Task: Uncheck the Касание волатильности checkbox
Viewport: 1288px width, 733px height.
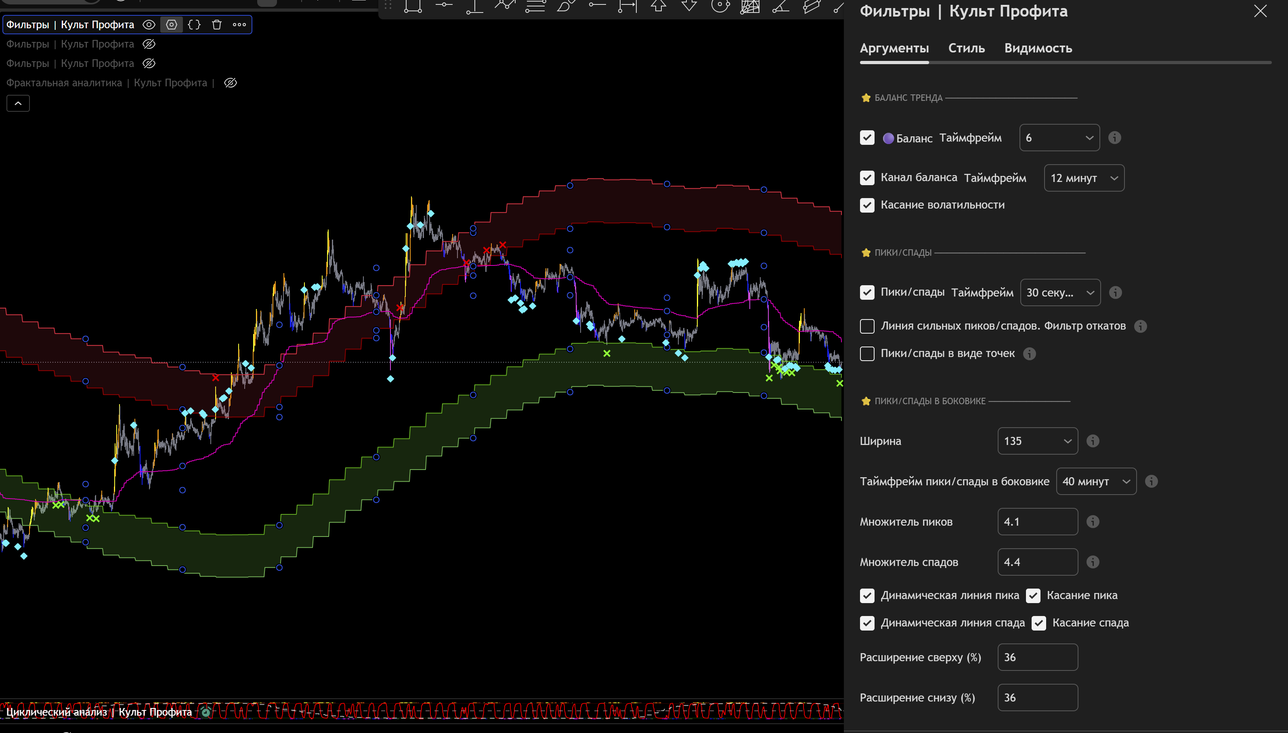Action: tap(867, 205)
